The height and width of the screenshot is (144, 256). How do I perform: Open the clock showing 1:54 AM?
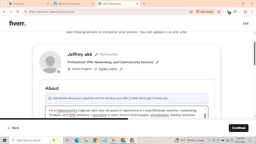240,140
